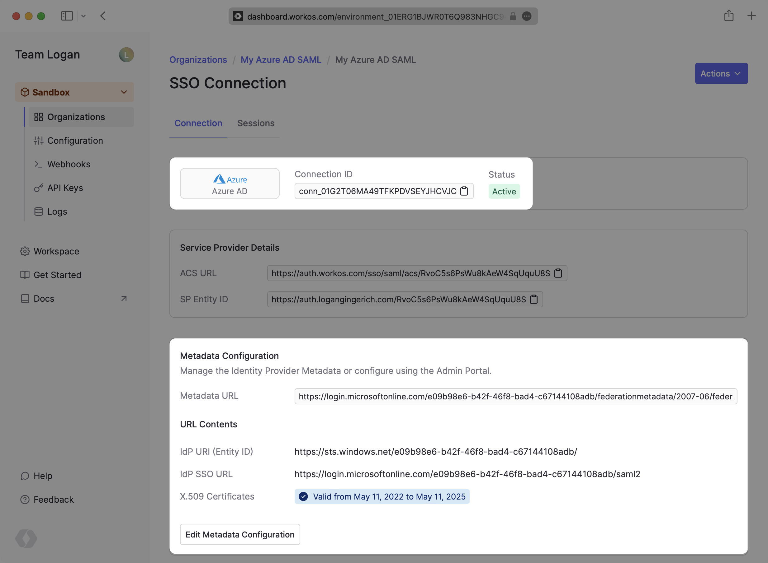Copy the Connection ID to clipboard
Viewport: 768px width, 563px height.
(464, 191)
